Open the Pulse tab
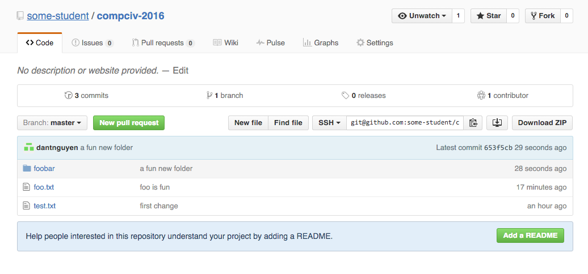The image size is (588, 274). click(270, 43)
